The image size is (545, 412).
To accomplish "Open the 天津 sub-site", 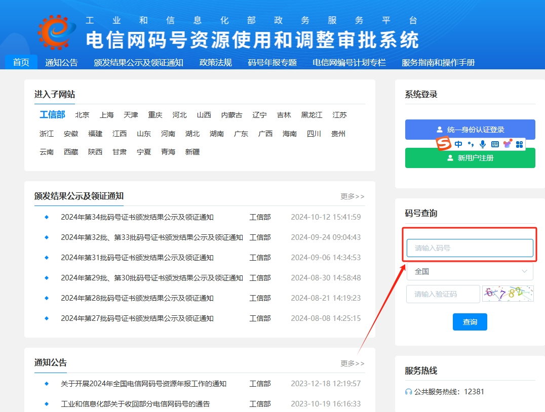I will point(131,115).
